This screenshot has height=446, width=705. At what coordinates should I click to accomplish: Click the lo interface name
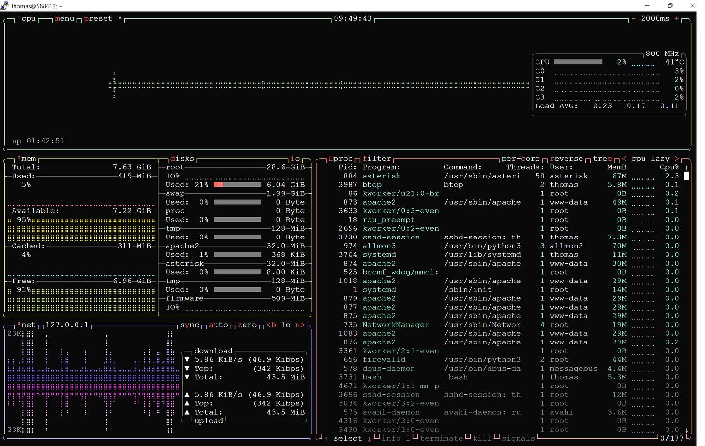click(x=286, y=325)
